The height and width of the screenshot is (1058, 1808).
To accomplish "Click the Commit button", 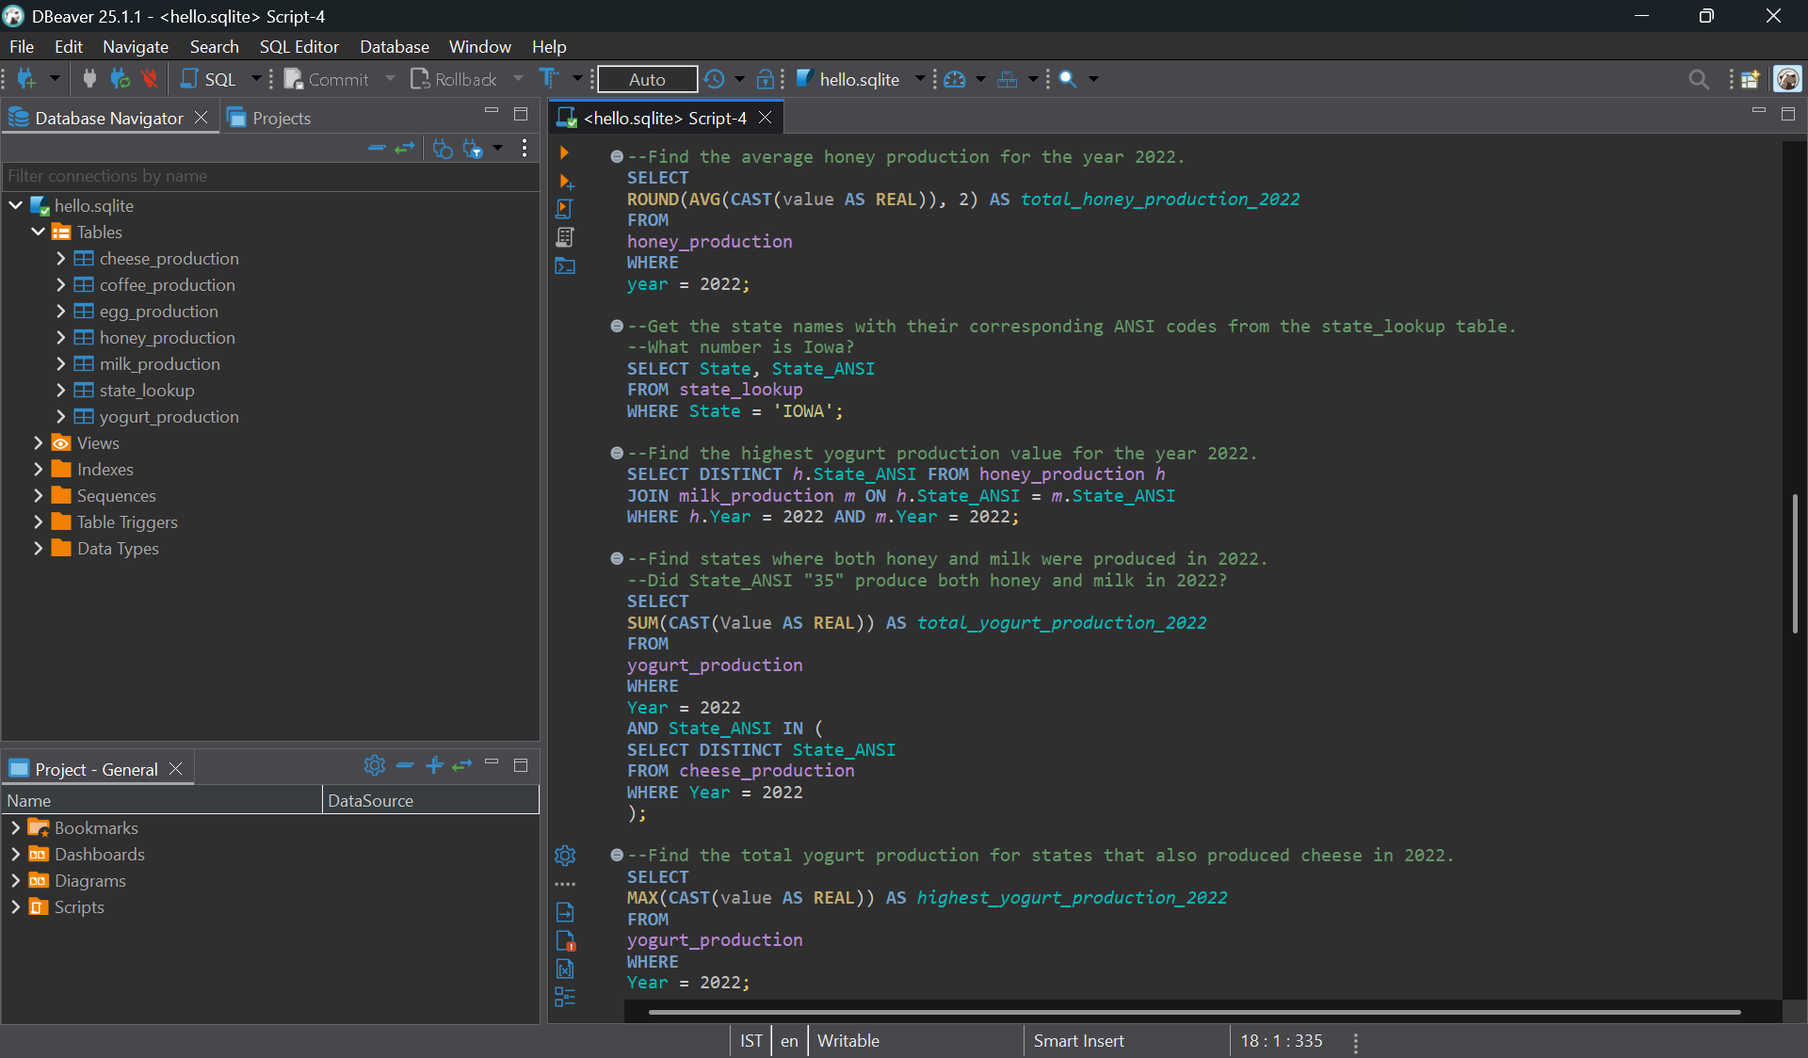I will 327,79.
